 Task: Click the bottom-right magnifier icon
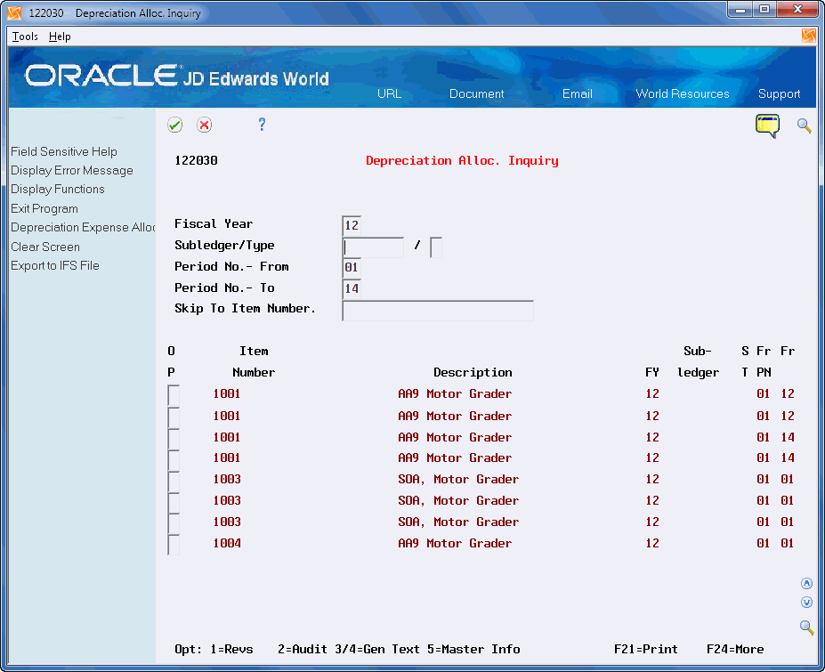point(806,627)
